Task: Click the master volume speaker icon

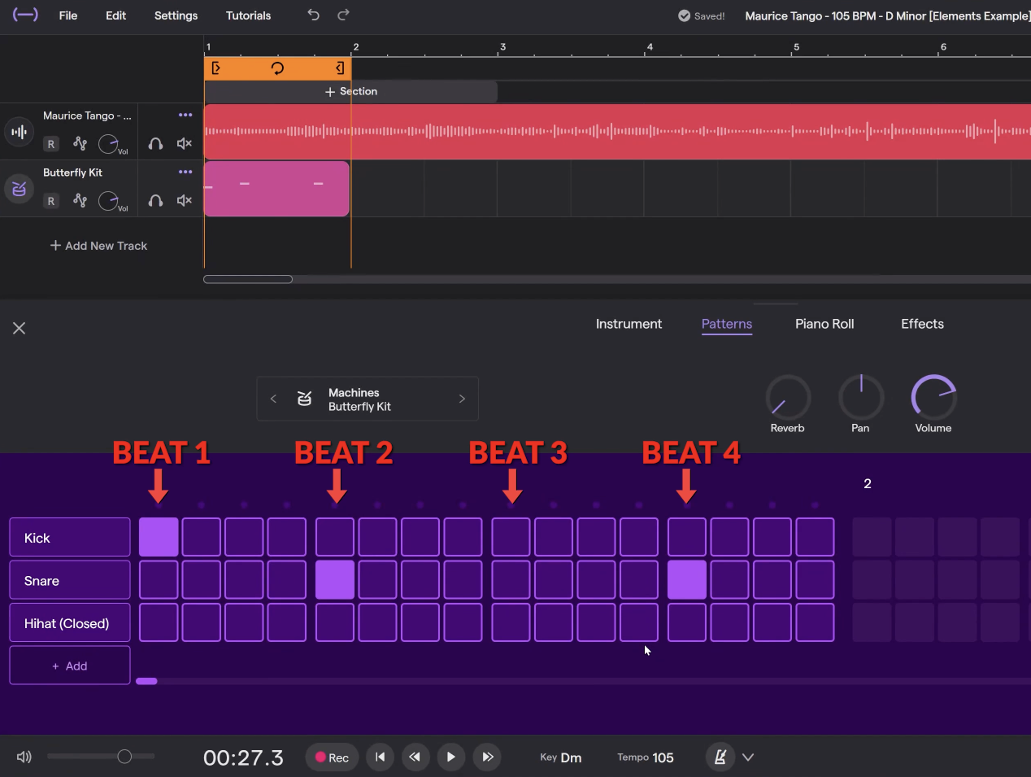Action: [x=24, y=757]
